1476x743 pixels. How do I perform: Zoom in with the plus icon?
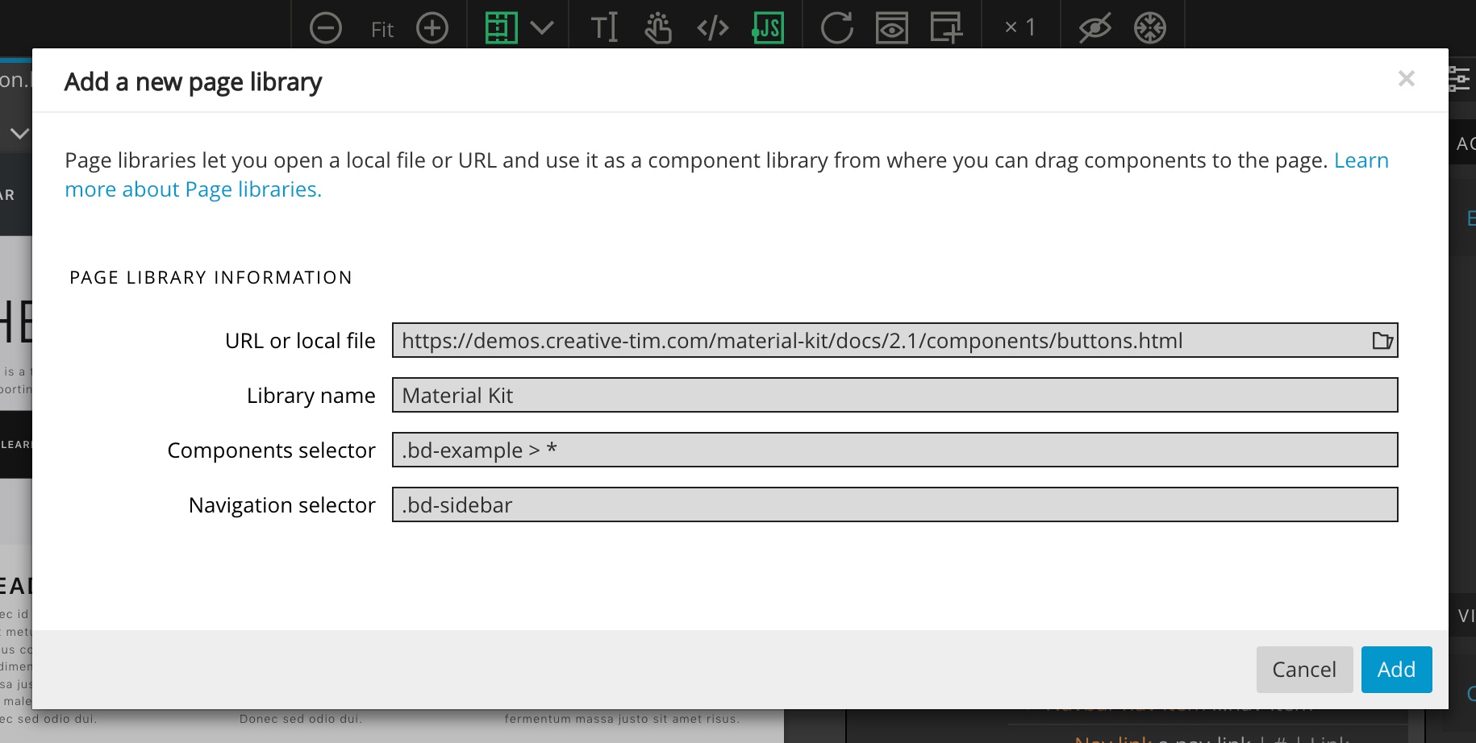(x=432, y=28)
